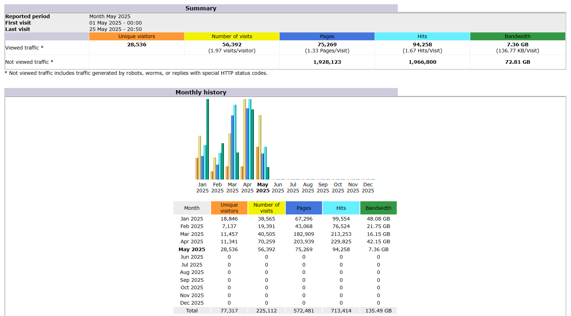This screenshot has height=316, width=571.
Task: Click the Month column header in history table
Action: [192, 208]
